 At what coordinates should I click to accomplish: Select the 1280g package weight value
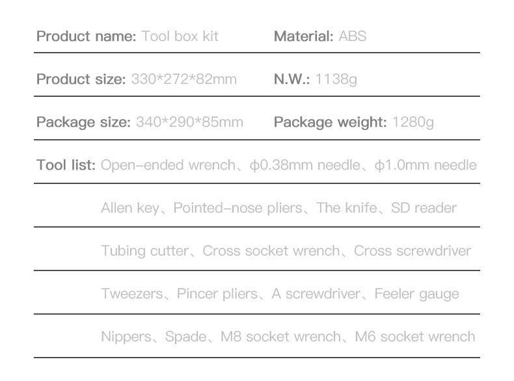pos(413,122)
